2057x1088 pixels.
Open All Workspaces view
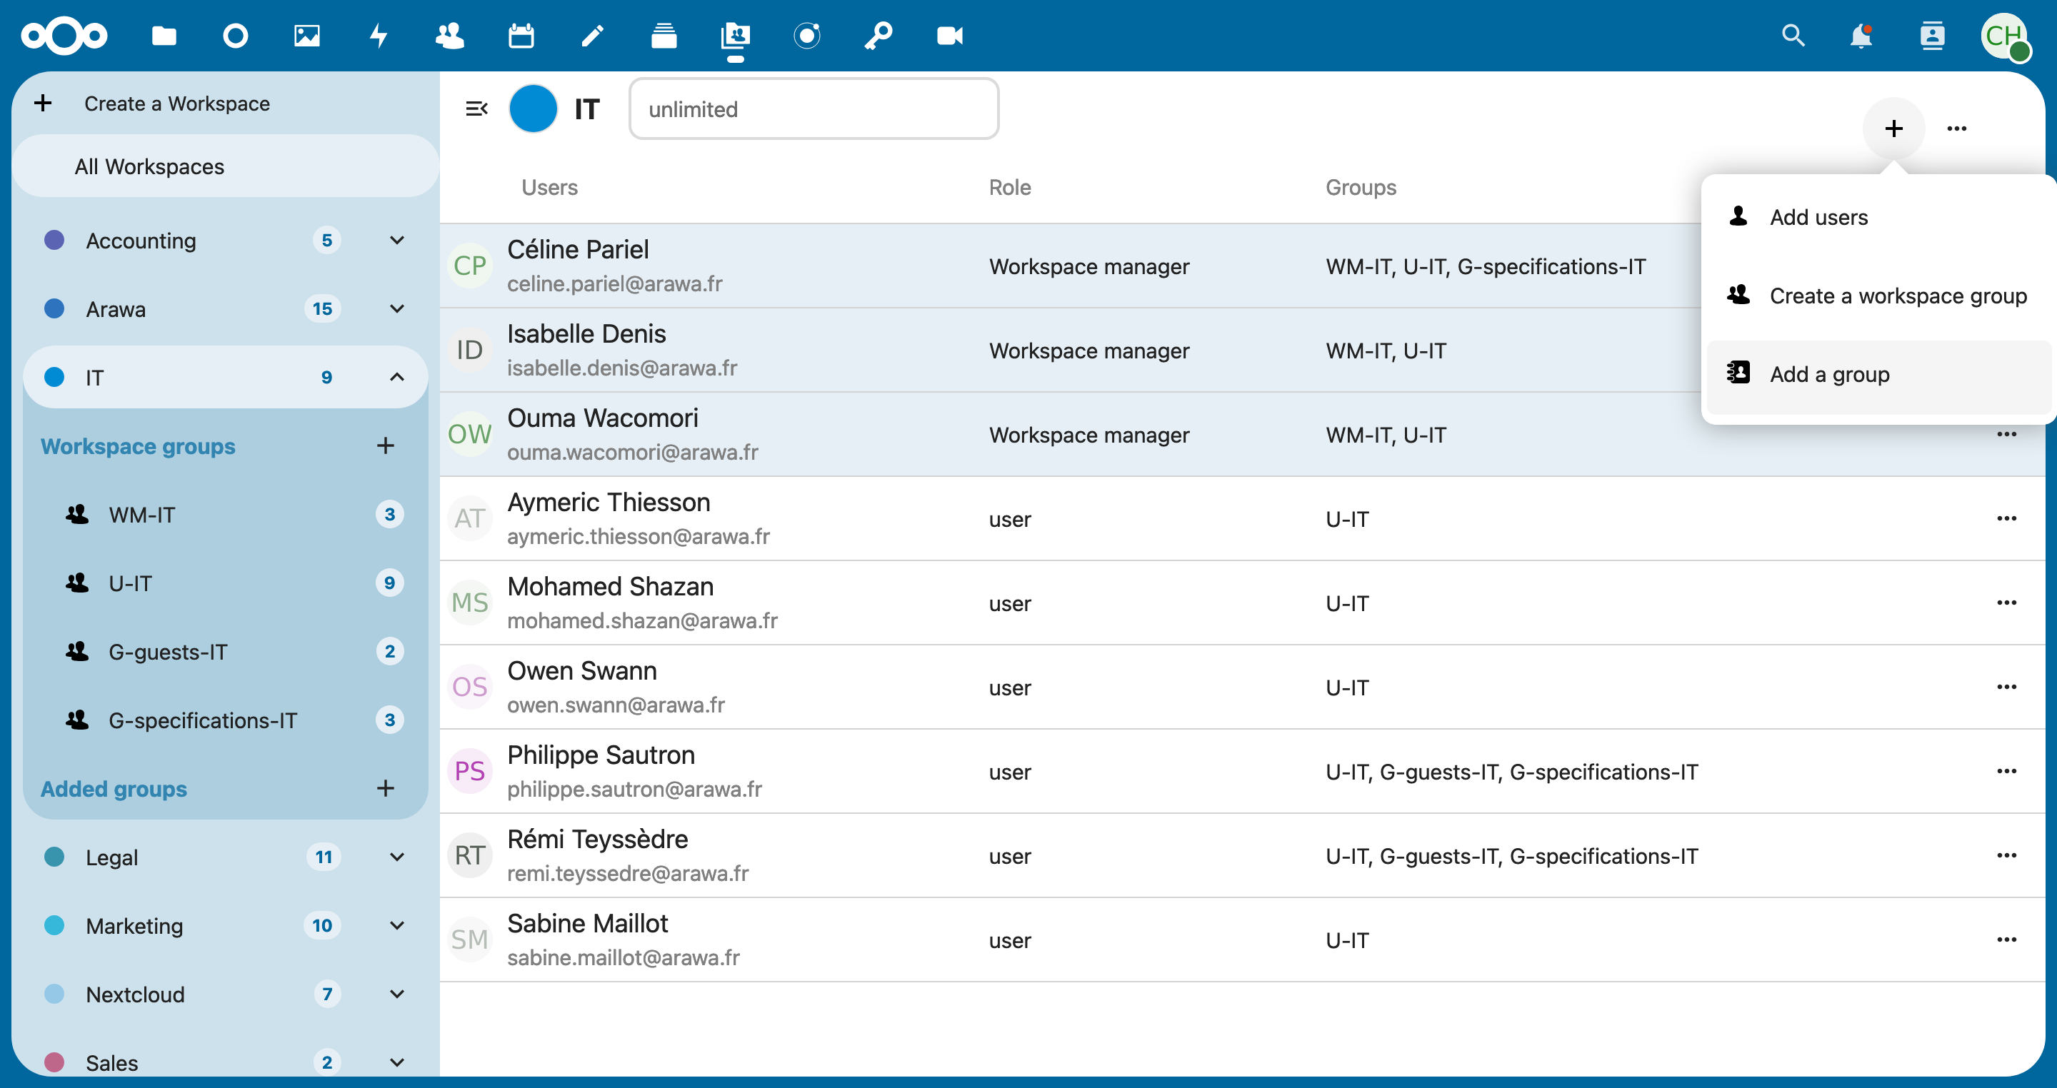click(149, 166)
